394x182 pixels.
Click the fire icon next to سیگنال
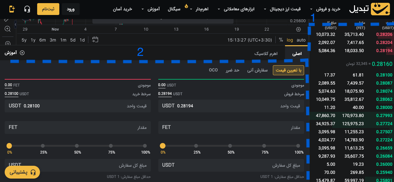click(x=186, y=6)
